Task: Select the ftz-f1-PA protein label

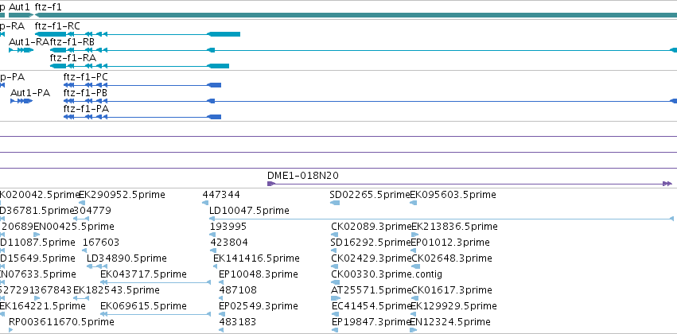Action: 86,109
